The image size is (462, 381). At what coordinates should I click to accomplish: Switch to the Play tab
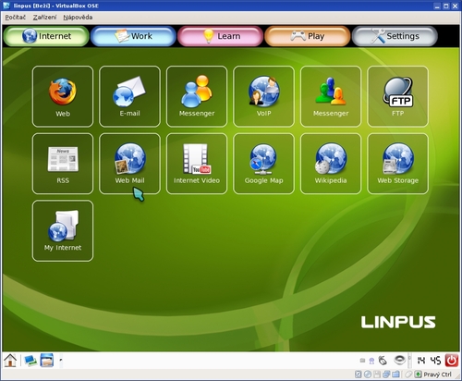point(308,36)
